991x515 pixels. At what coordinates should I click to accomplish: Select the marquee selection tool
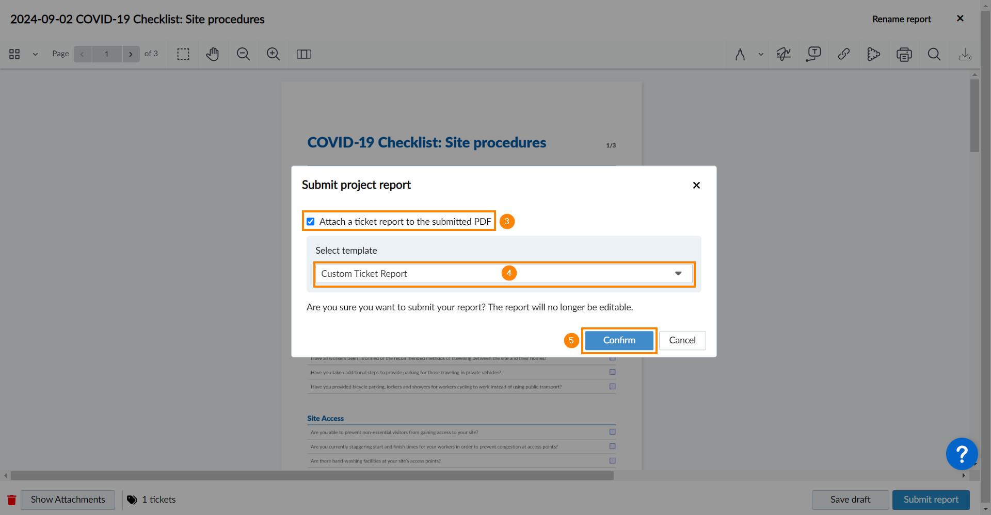point(183,54)
